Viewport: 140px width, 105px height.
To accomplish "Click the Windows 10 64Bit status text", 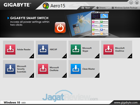I will [x=15, y=102].
